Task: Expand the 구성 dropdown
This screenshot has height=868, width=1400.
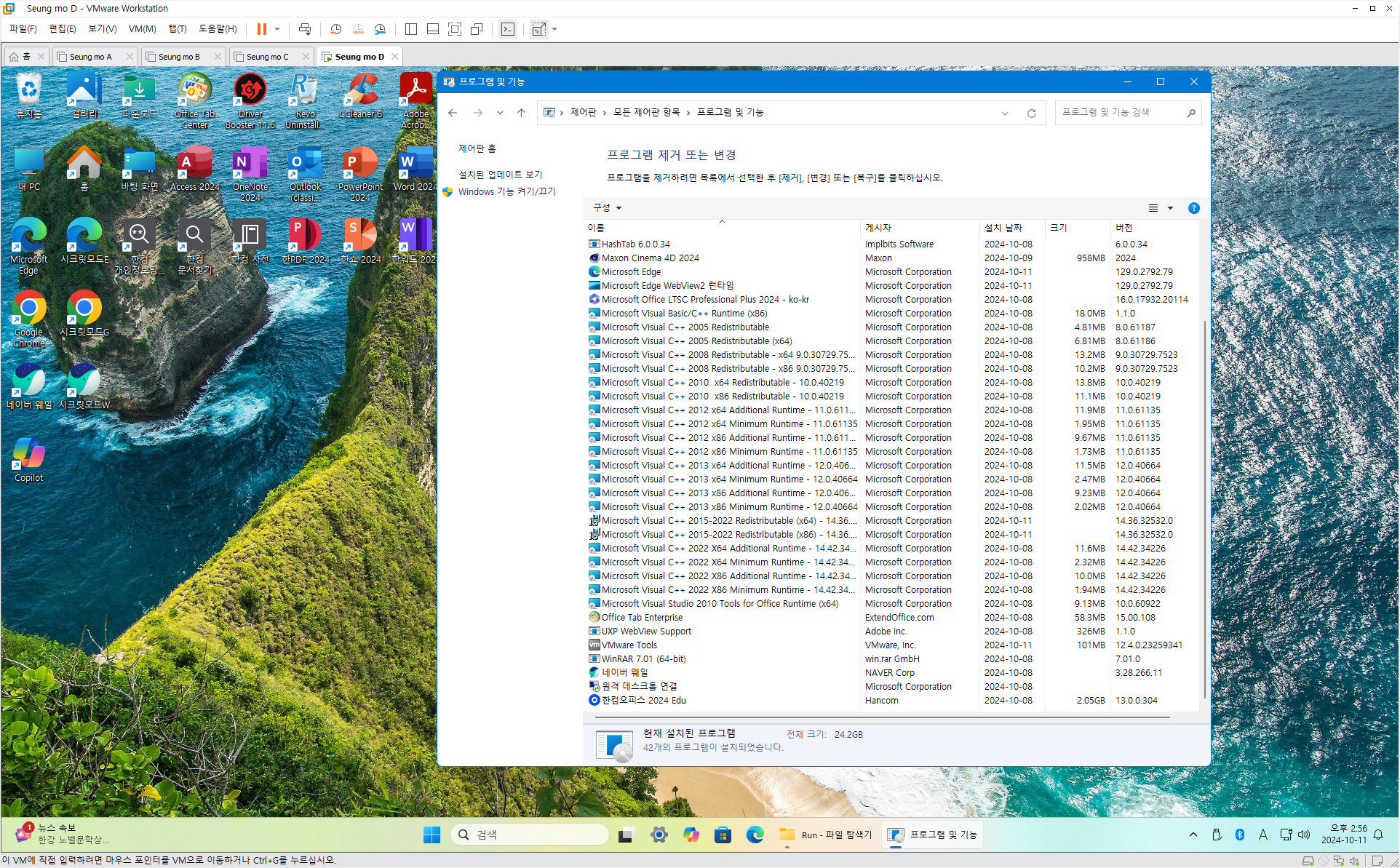Action: (607, 208)
